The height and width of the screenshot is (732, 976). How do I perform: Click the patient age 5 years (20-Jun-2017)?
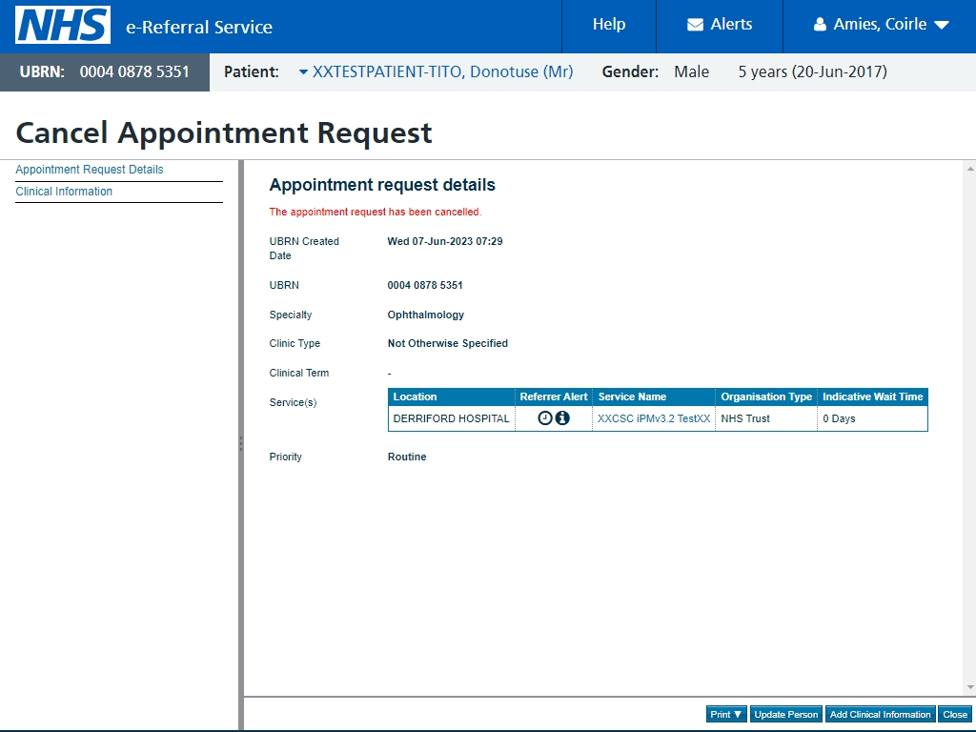tap(813, 71)
